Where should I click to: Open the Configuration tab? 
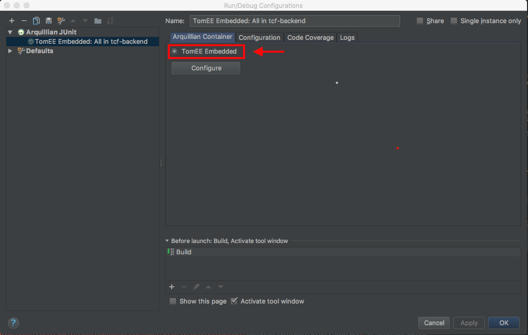pyautogui.click(x=259, y=37)
